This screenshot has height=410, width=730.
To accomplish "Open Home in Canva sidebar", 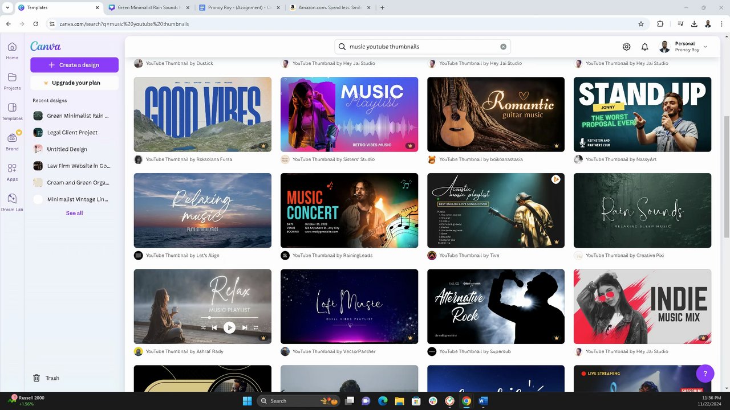I will pos(12,51).
